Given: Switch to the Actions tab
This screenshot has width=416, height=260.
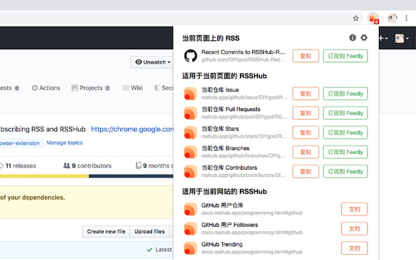Looking at the screenshot, I should tap(46, 88).
